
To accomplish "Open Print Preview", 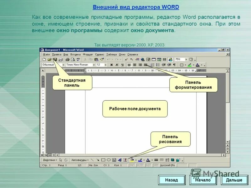I will click(x=73, y=60).
